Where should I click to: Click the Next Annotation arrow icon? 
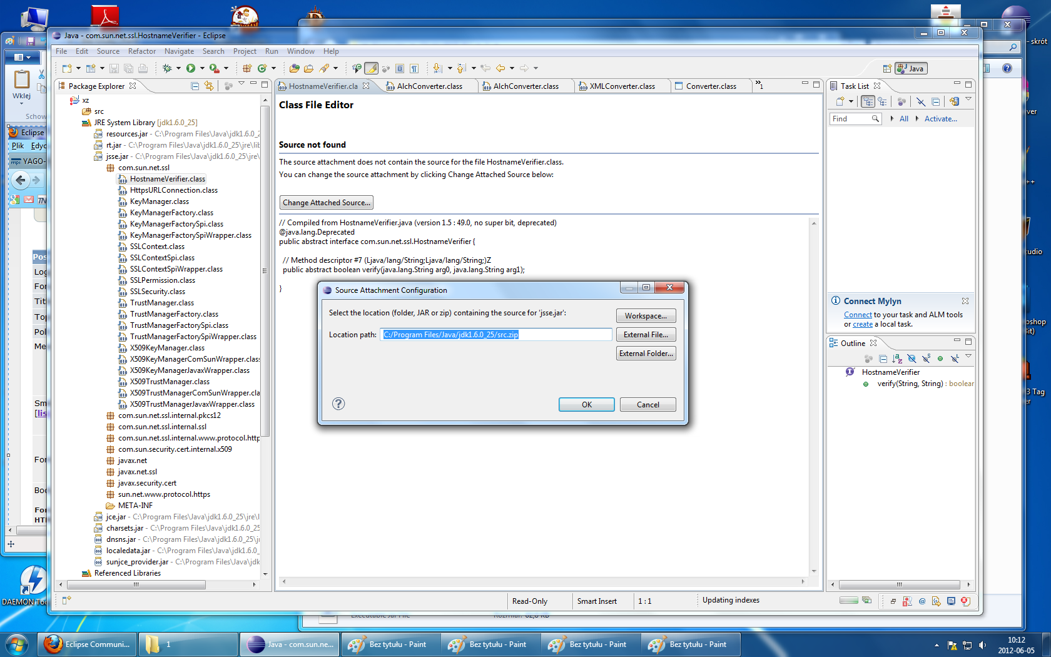pos(438,68)
